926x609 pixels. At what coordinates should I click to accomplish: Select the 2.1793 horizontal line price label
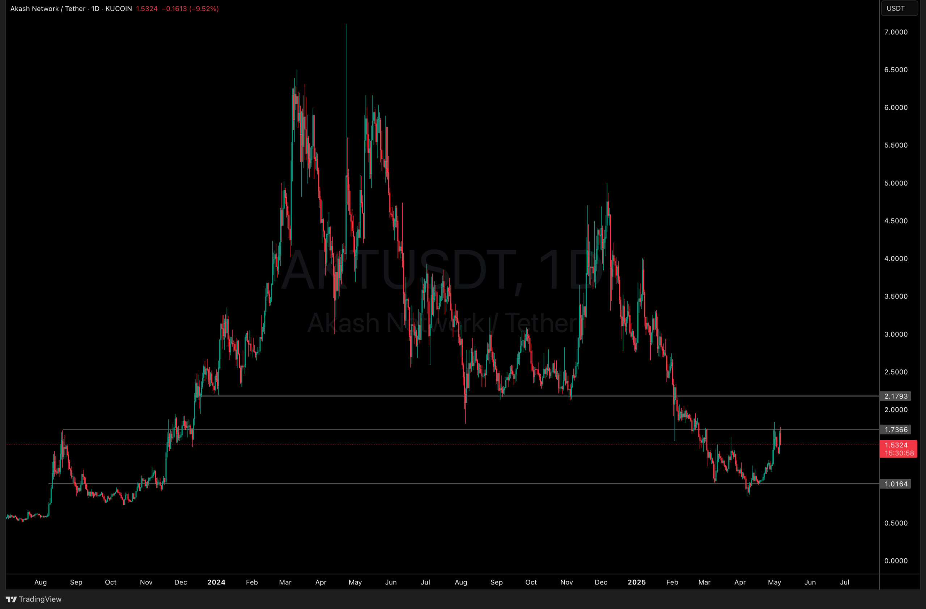click(895, 396)
